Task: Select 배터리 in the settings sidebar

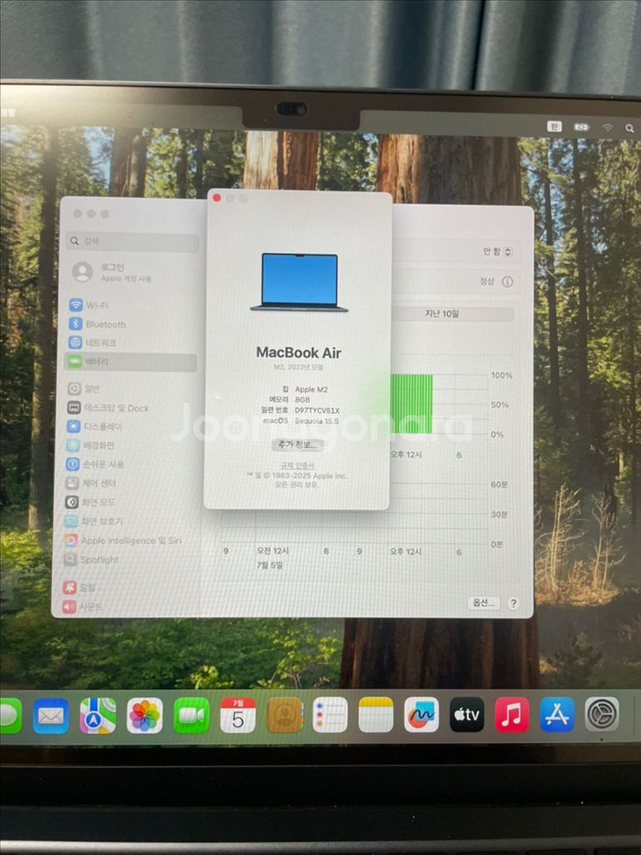Action: 131,362
